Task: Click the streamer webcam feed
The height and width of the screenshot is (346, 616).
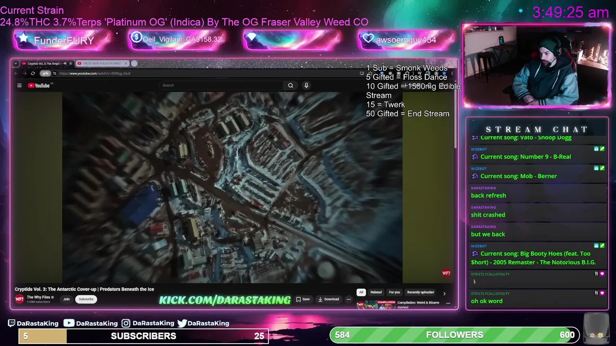Action: tap(537, 66)
